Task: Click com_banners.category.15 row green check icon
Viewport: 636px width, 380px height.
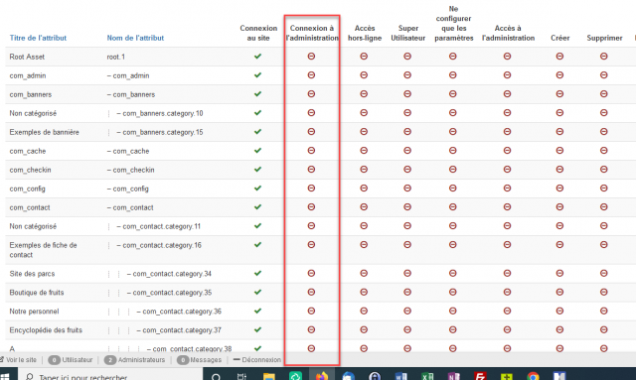Action: (x=257, y=132)
